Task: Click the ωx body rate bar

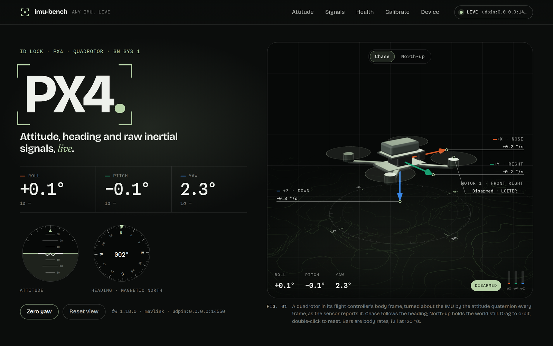Action: tap(509, 277)
